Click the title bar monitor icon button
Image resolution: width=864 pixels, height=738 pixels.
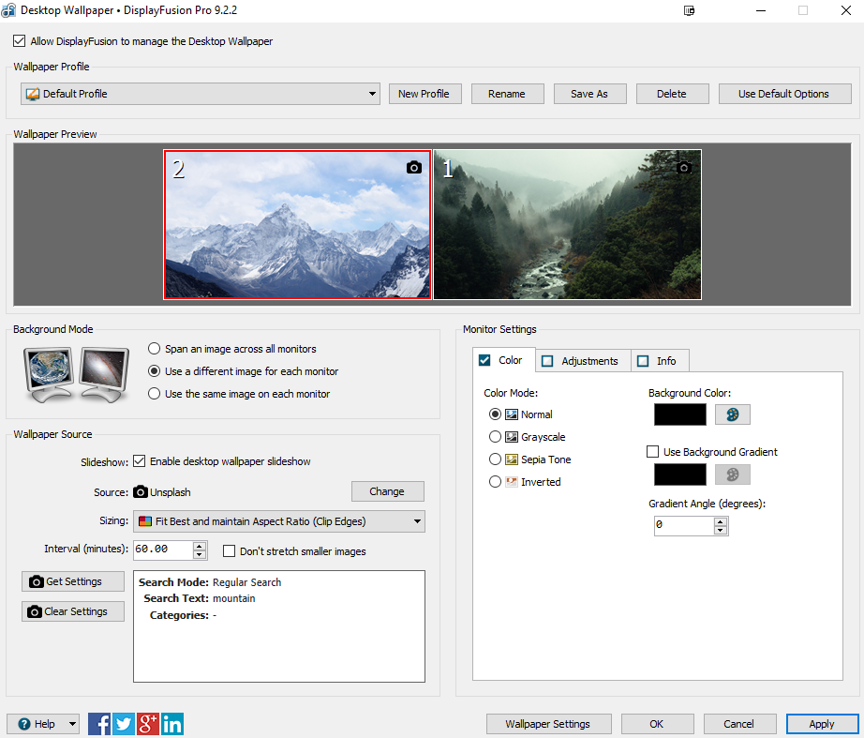pyautogui.click(x=690, y=10)
